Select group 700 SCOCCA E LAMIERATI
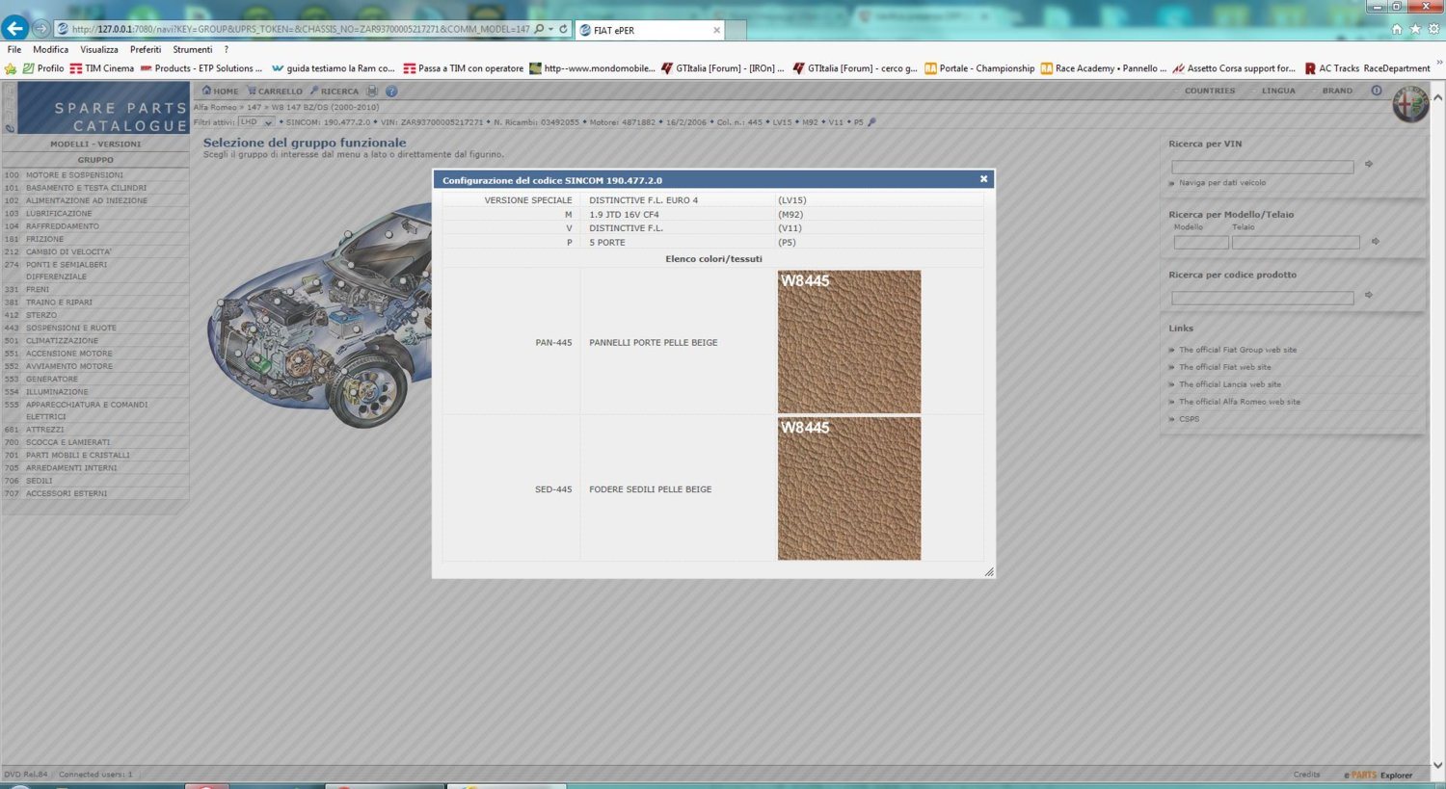Screen dimensions: 1446x789 coord(95,442)
